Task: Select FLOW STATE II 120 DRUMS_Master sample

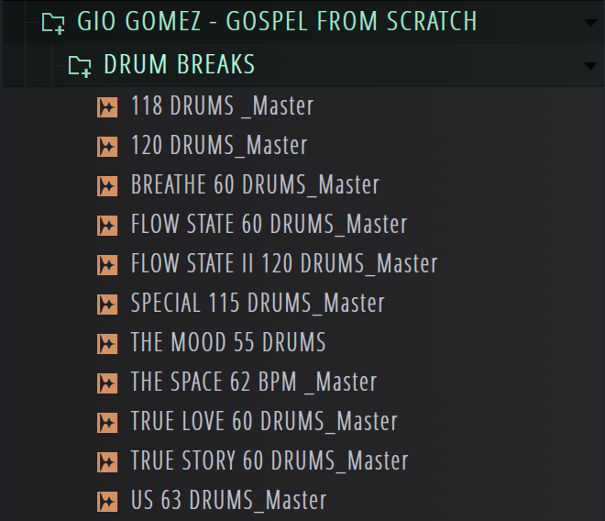Action: pos(284,264)
